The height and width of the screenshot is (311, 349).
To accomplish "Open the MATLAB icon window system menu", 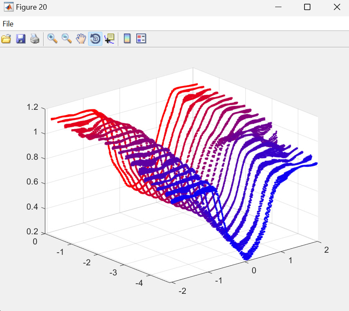I will tap(8, 7).
